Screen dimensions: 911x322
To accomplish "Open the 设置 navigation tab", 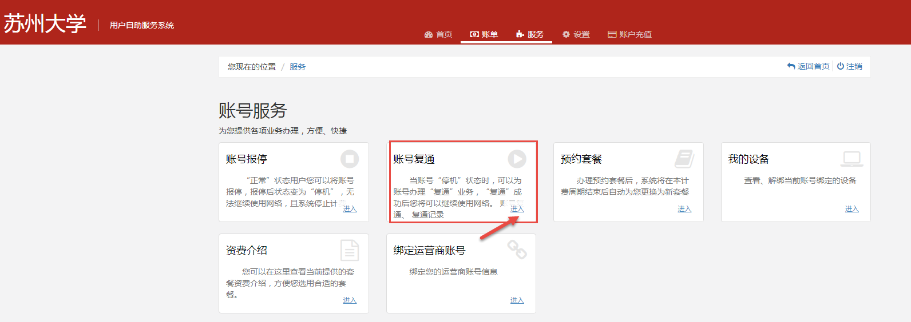I will tap(576, 34).
